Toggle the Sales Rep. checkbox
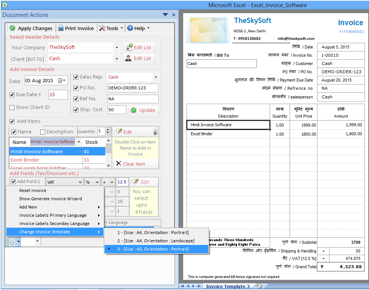This screenshot has width=369, height=290. [76, 77]
